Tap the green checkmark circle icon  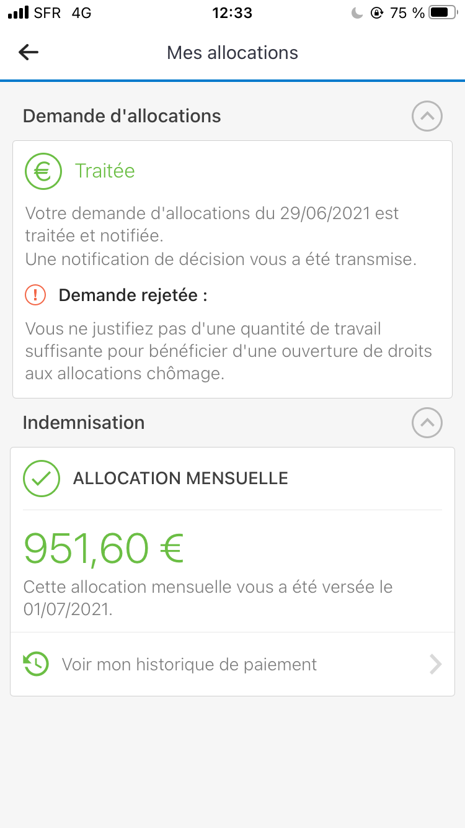42,479
